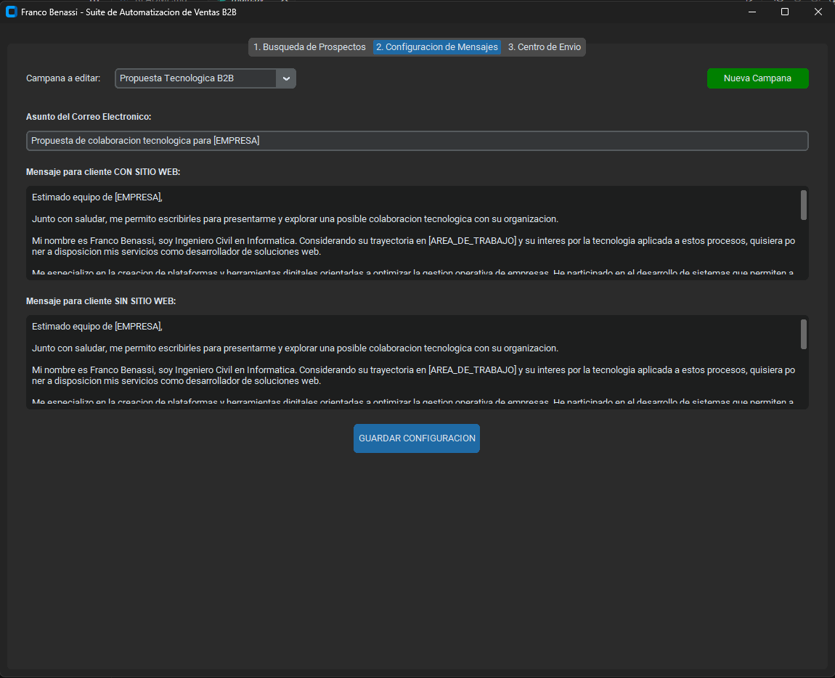The width and height of the screenshot is (835, 678).
Task: Click the email subject input field
Action: (x=417, y=141)
